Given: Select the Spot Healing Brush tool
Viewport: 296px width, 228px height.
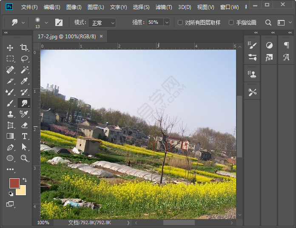Looking at the screenshot, I should (10, 70).
